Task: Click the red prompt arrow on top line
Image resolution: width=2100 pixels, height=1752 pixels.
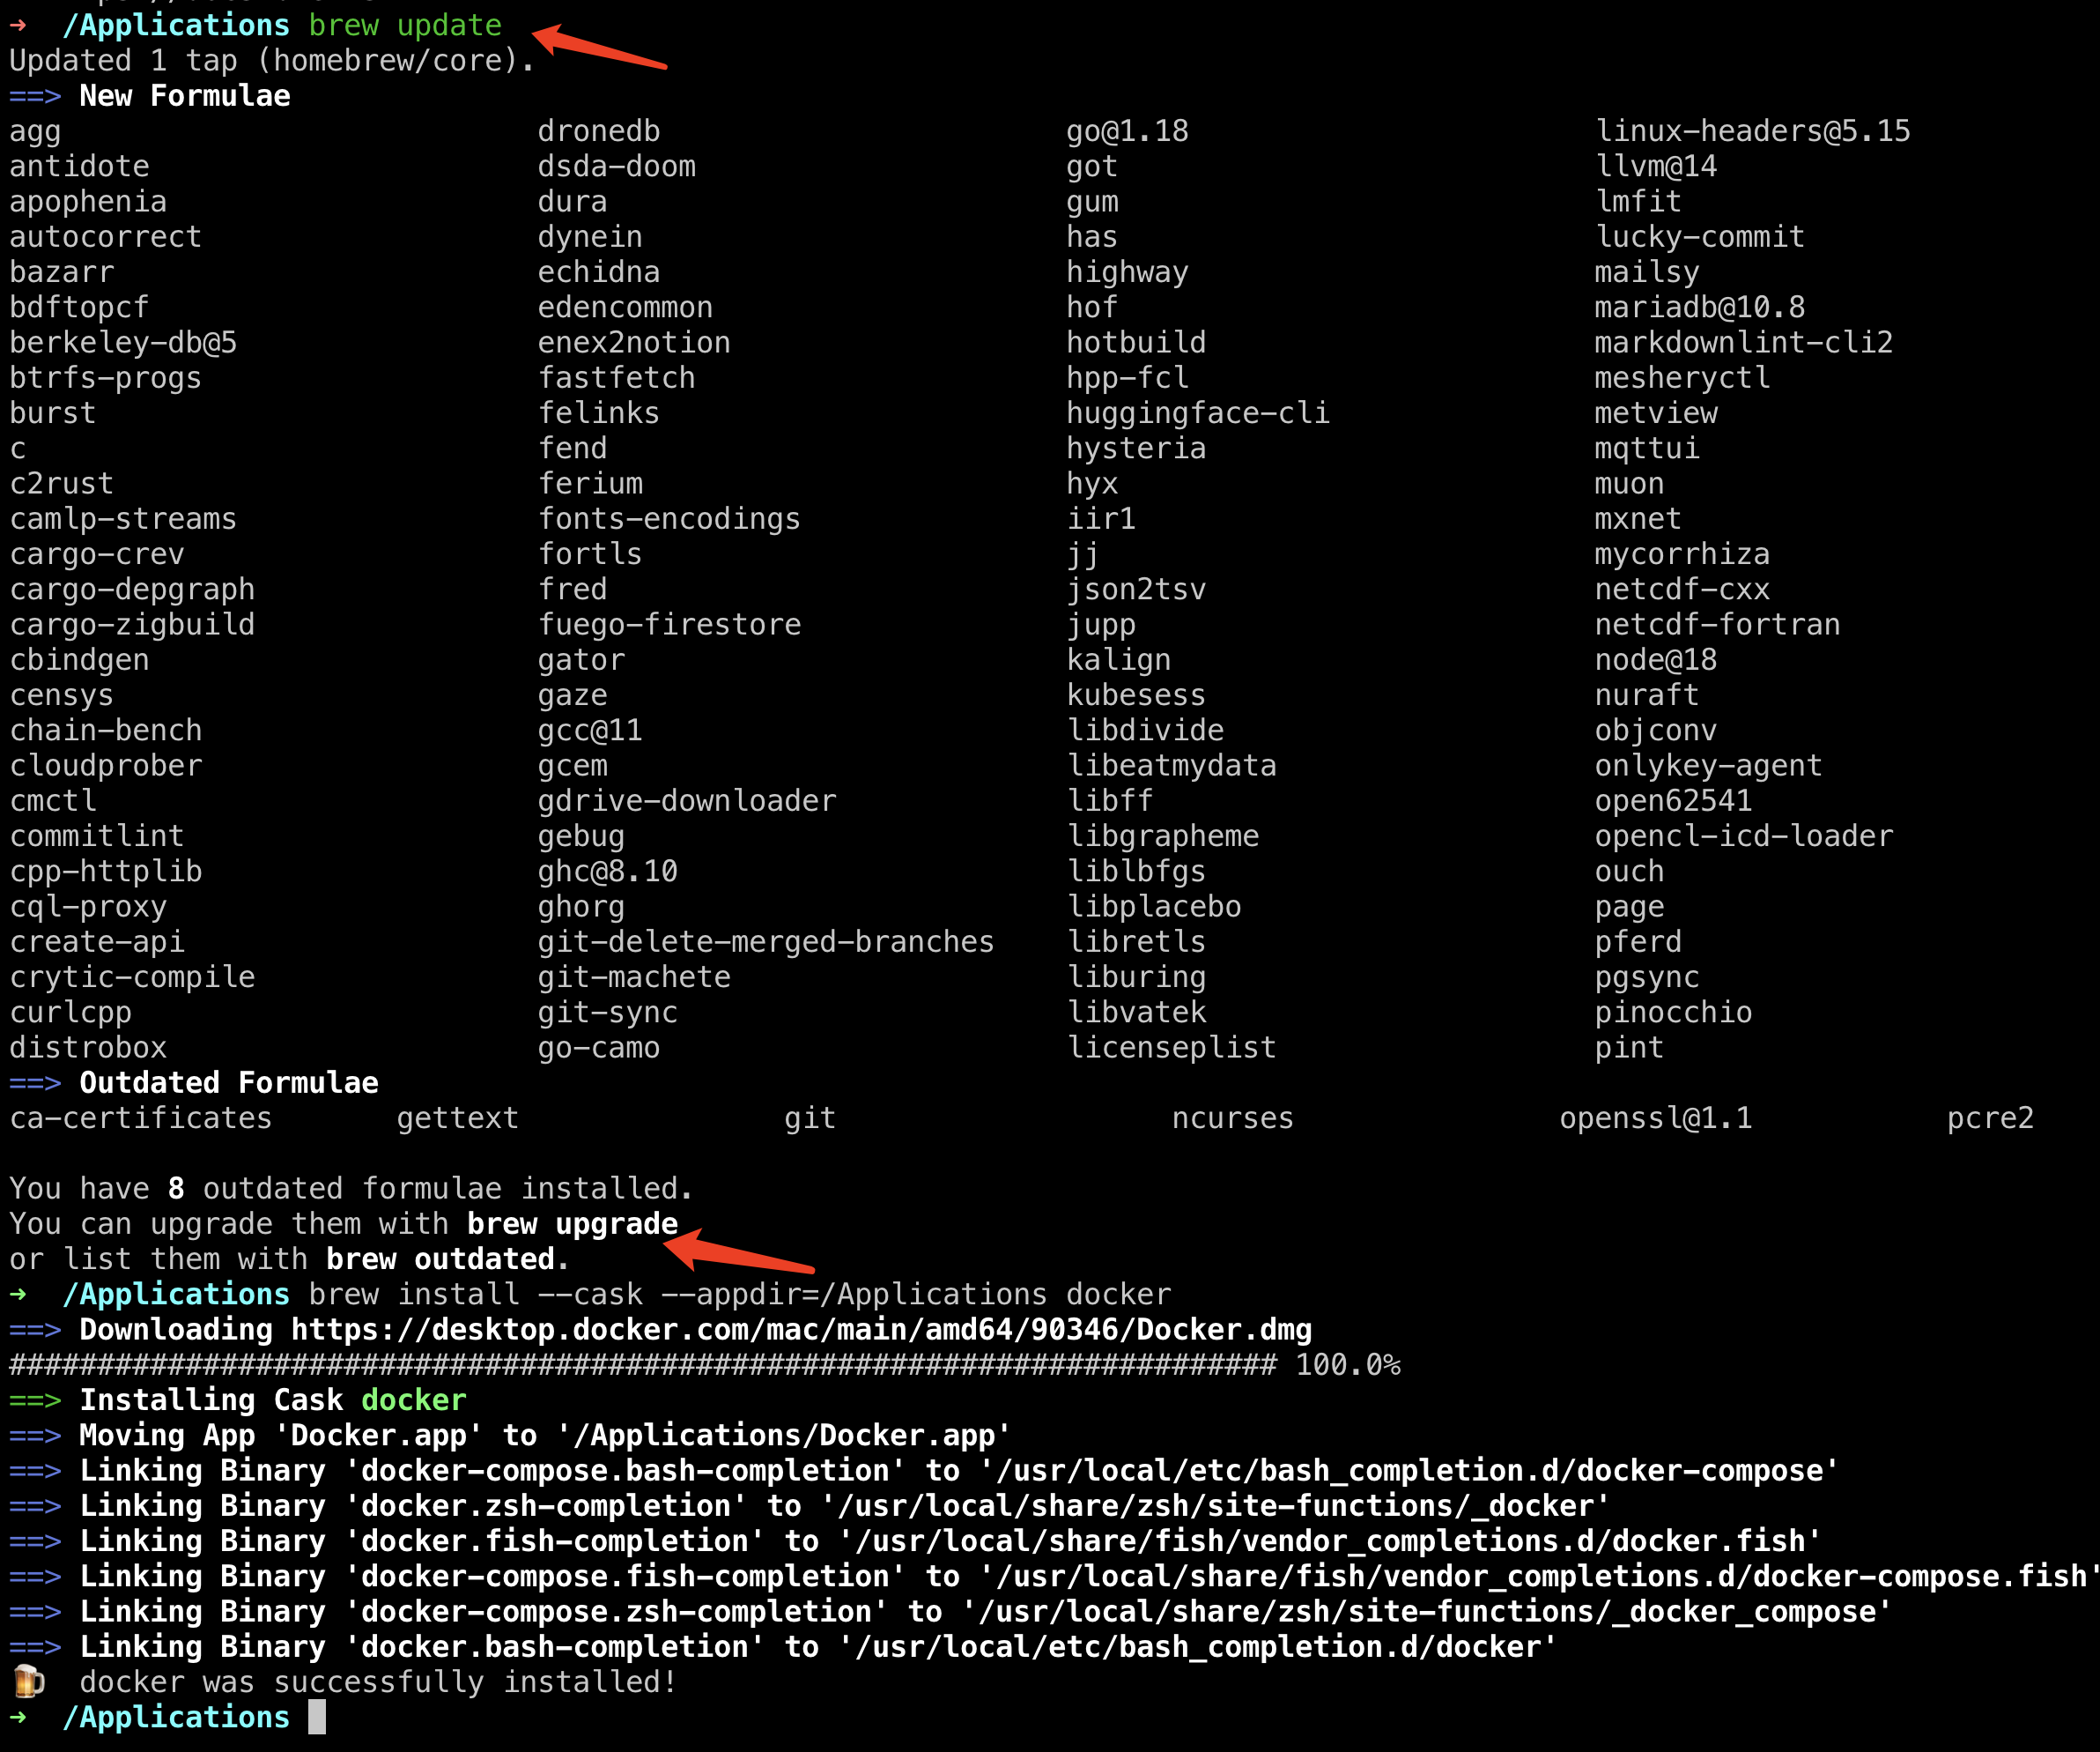Action: click(x=18, y=25)
